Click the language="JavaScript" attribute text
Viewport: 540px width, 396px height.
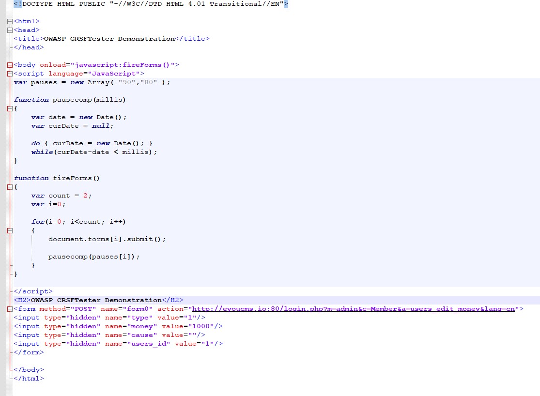94,74
